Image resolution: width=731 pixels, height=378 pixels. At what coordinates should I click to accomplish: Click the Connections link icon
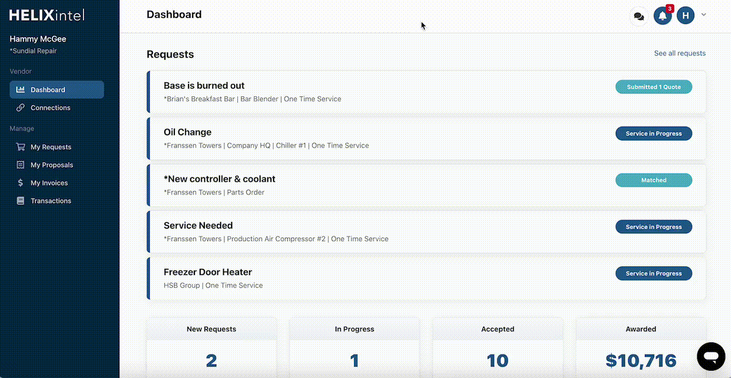pyautogui.click(x=20, y=108)
